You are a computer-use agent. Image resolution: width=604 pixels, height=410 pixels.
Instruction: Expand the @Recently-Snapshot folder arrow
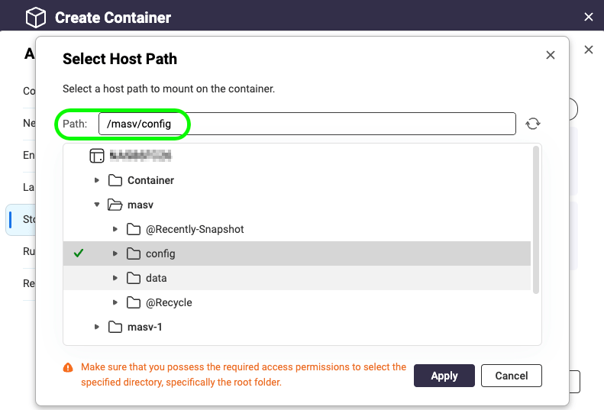click(x=115, y=229)
